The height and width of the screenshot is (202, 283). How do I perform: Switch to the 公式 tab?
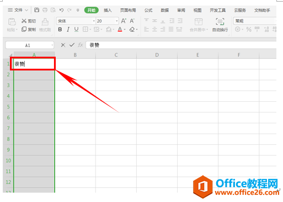coord(148,10)
